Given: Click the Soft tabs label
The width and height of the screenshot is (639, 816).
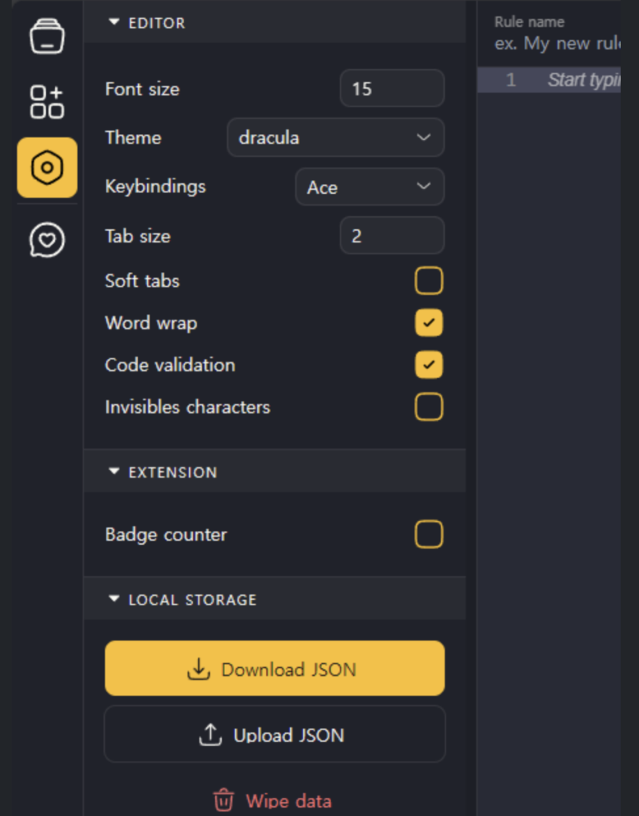Looking at the screenshot, I should click(x=142, y=281).
